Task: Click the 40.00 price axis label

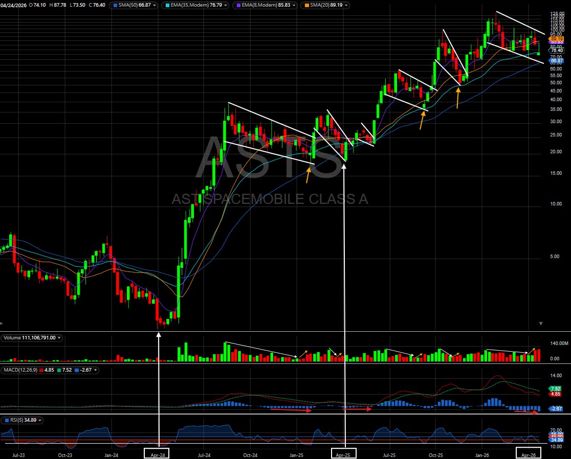Action: pos(556,99)
